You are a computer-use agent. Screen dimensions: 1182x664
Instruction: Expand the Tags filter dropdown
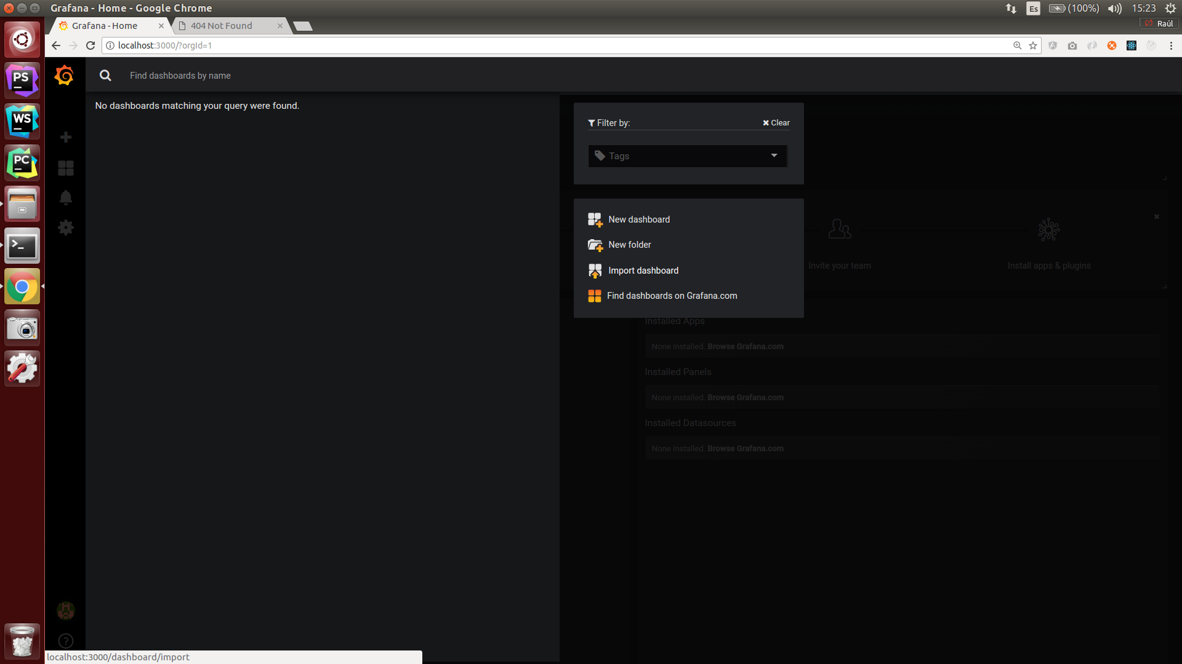pyautogui.click(x=688, y=156)
